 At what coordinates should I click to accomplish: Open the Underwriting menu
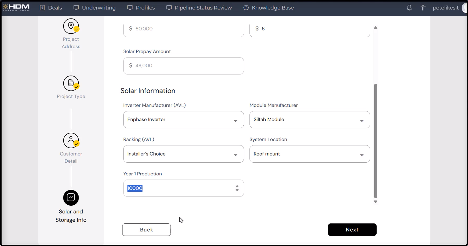(x=95, y=8)
